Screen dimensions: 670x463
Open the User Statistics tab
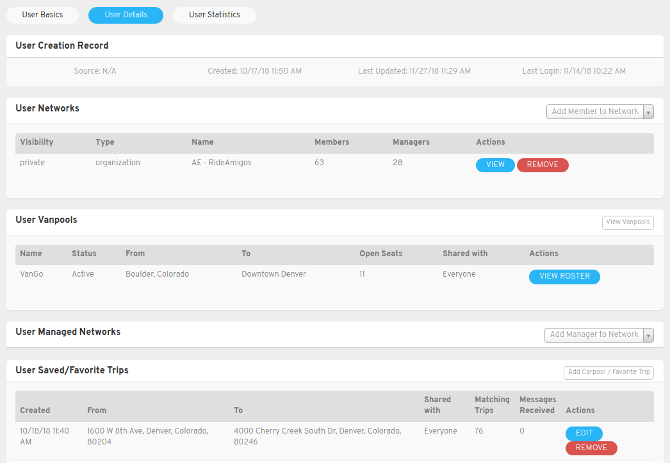pyautogui.click(x=215, y=15)
